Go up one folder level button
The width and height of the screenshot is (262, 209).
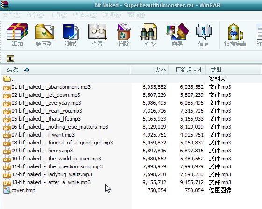point(10,58)
